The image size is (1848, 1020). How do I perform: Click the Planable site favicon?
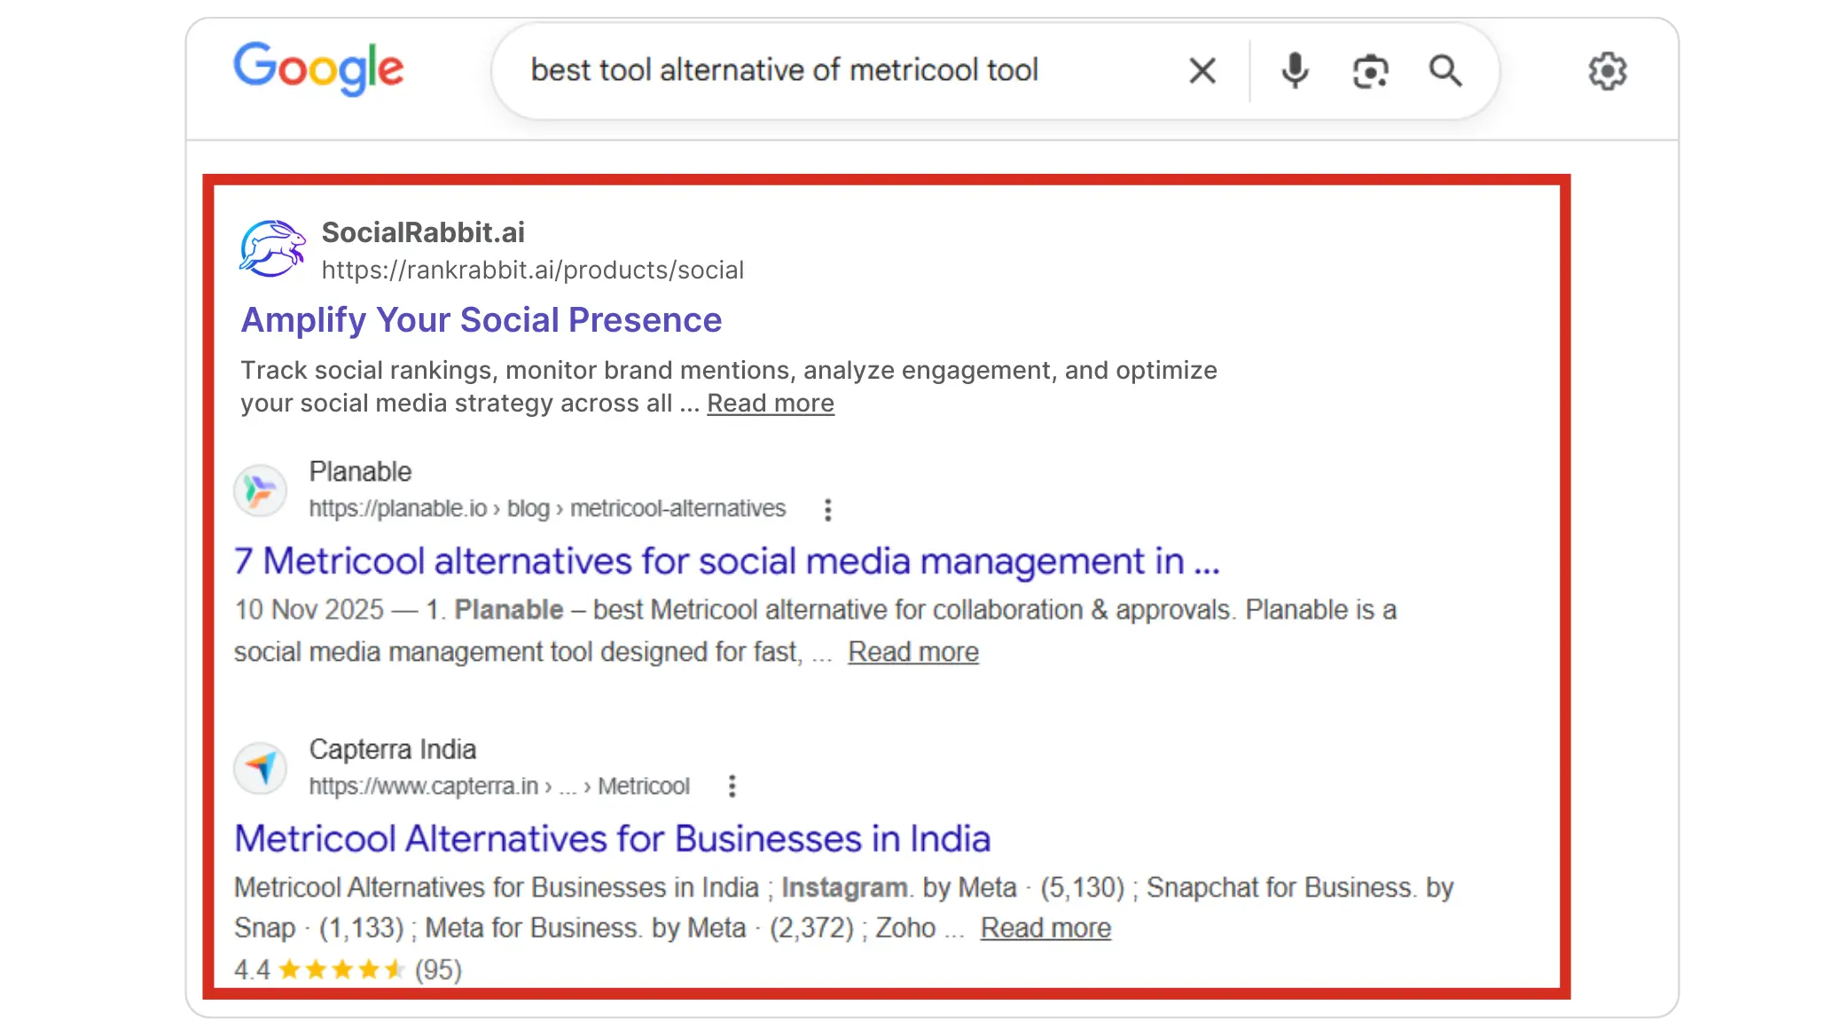pyautogui.click(x=260, y=490)
